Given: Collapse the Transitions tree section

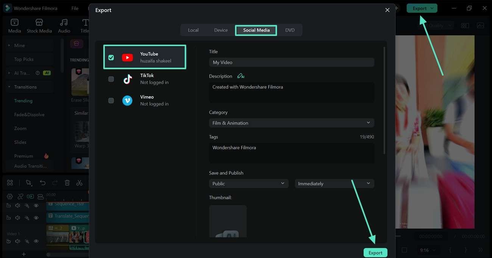Looking at the screenshot, I should 9,87.
